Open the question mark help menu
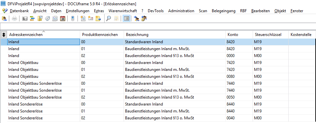Screen dimensions: 316x123 [x=142, y=11]
